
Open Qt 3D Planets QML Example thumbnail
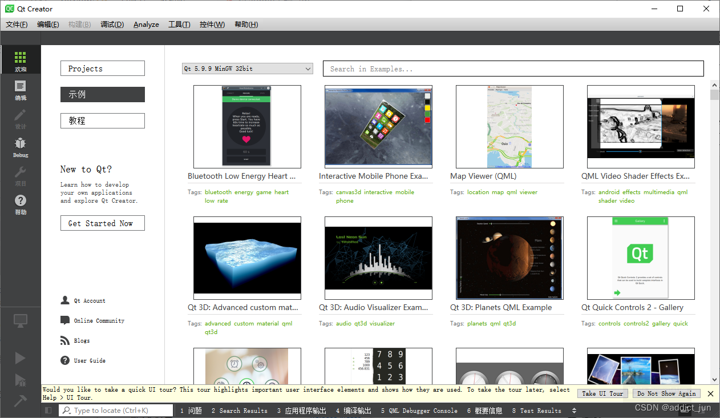[x=509, y=258]
